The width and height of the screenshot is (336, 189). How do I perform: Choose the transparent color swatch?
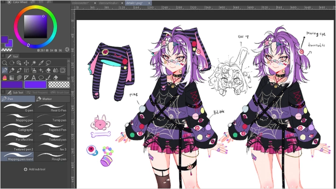(59, 84)
